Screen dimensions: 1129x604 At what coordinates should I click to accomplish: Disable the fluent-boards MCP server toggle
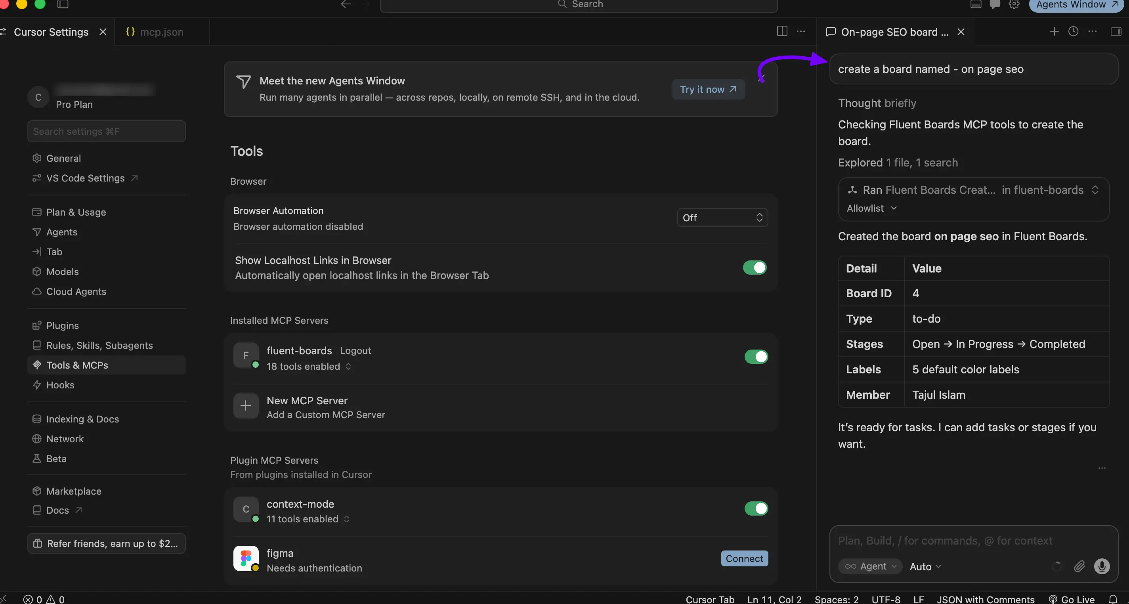(756, 357)
